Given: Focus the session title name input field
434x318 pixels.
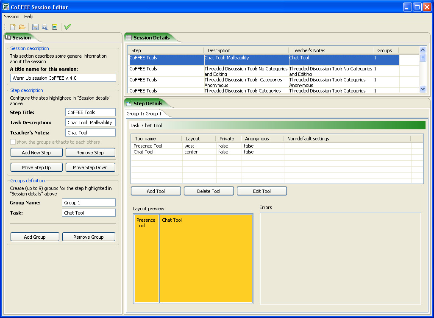Looking at the screenshot, I should (x=63, y=78).
